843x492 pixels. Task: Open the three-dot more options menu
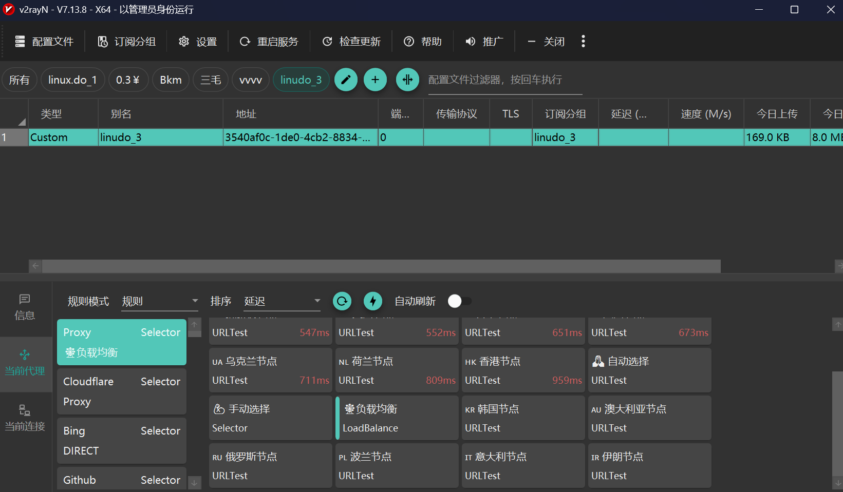pos(583,42)
